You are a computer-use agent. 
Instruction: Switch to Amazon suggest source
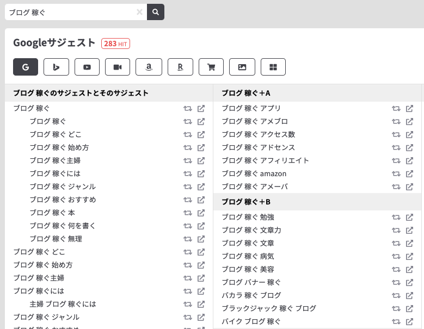pos(149,67)
